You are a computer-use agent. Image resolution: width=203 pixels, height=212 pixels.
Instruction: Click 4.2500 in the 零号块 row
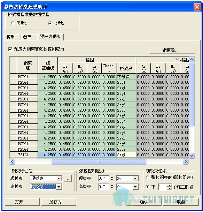48,77
